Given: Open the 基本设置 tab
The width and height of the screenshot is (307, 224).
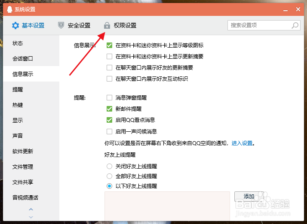Looking at the screenshot, I should (x=28, y=25).
